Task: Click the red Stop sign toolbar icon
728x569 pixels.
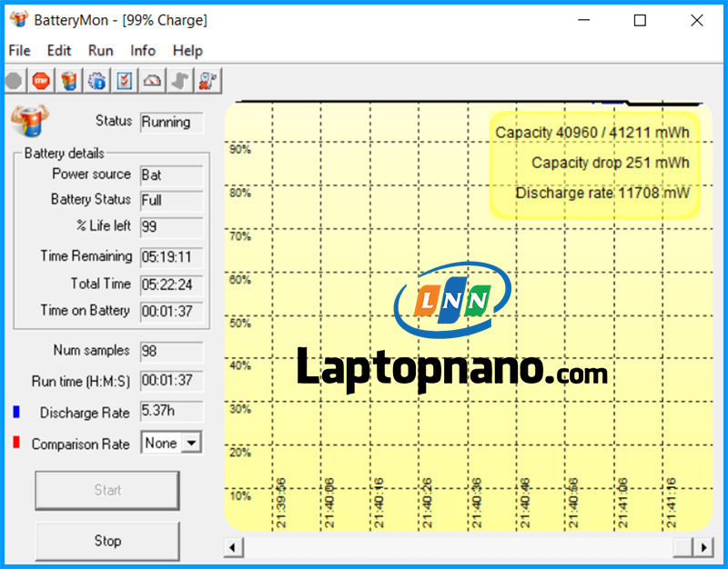Action: coord(40,80)
